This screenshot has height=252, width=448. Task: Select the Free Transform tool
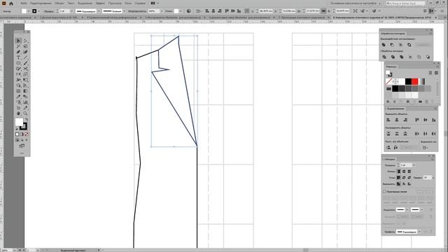[25, 80]
